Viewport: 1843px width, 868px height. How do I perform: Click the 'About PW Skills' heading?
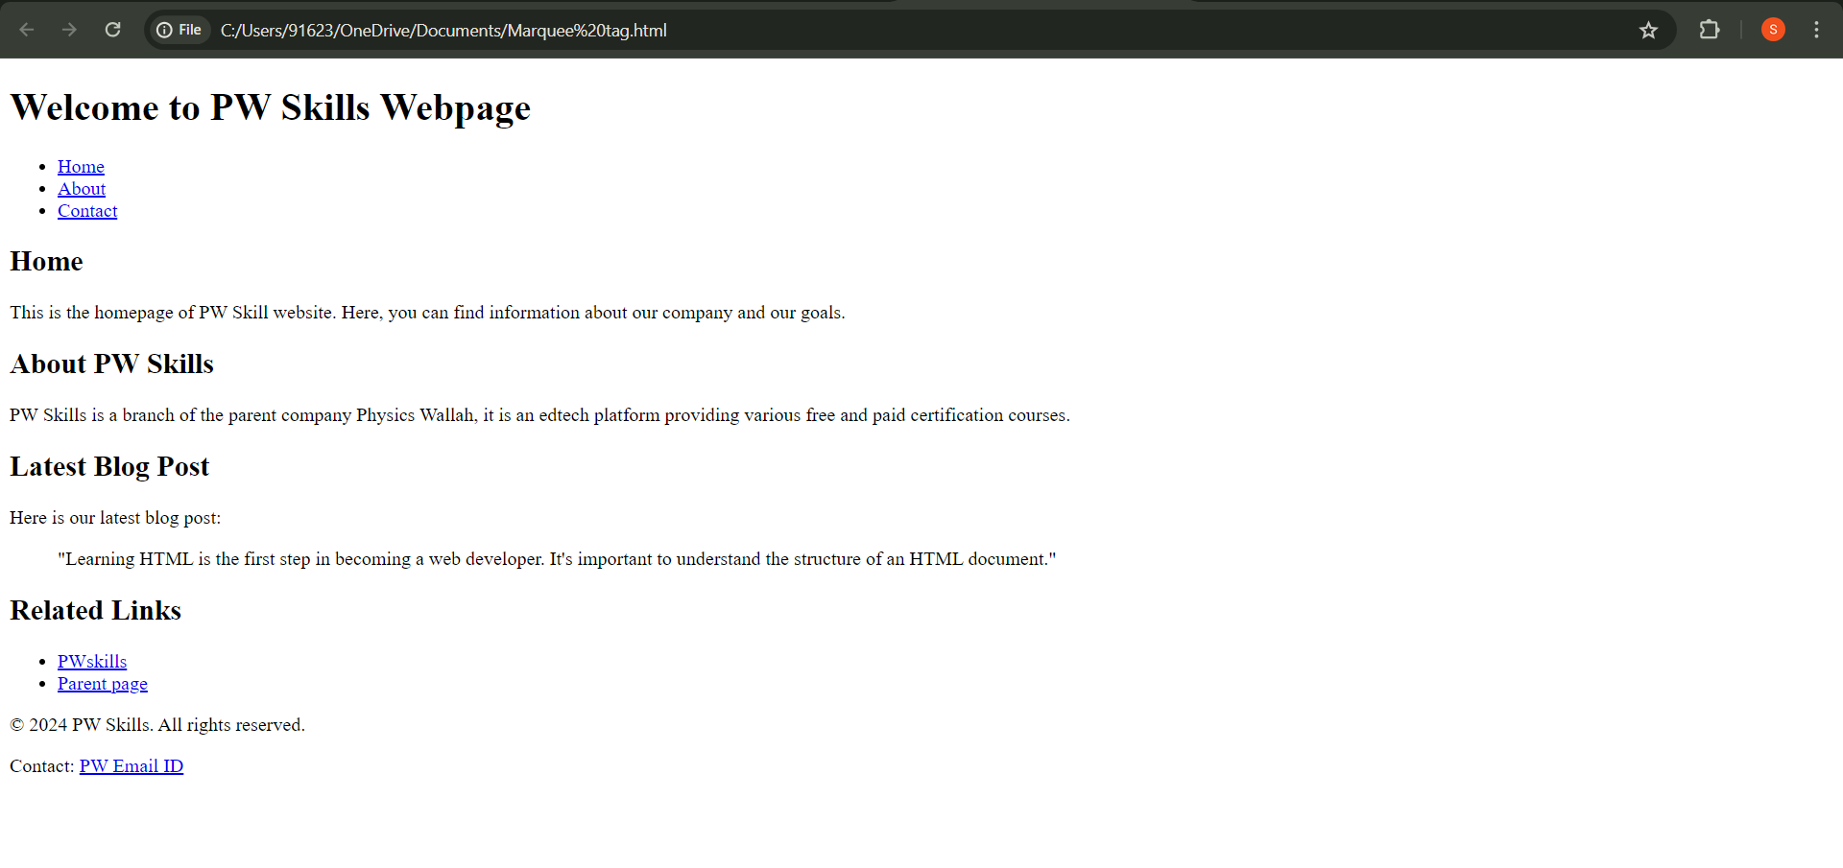coord(111,364)
